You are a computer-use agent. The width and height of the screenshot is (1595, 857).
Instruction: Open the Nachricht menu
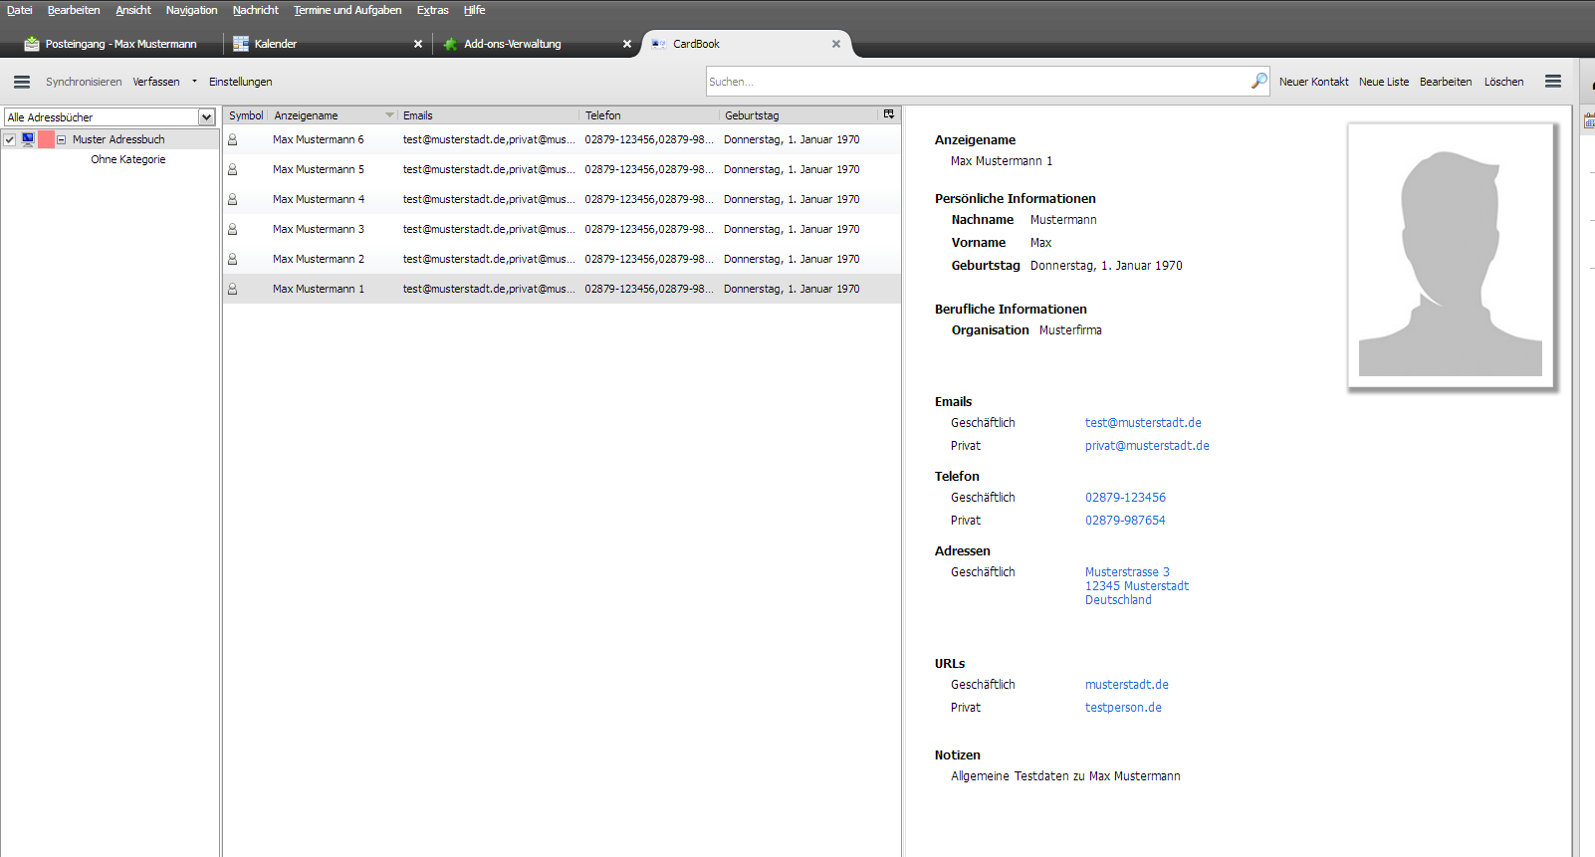[x=256, y=10]
